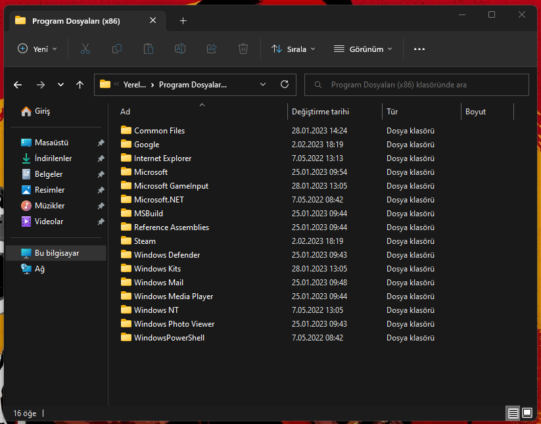This screenshot has height=424, width=541.
Task: Click the pin icon next to Belgeler
Action: (101, 174)
